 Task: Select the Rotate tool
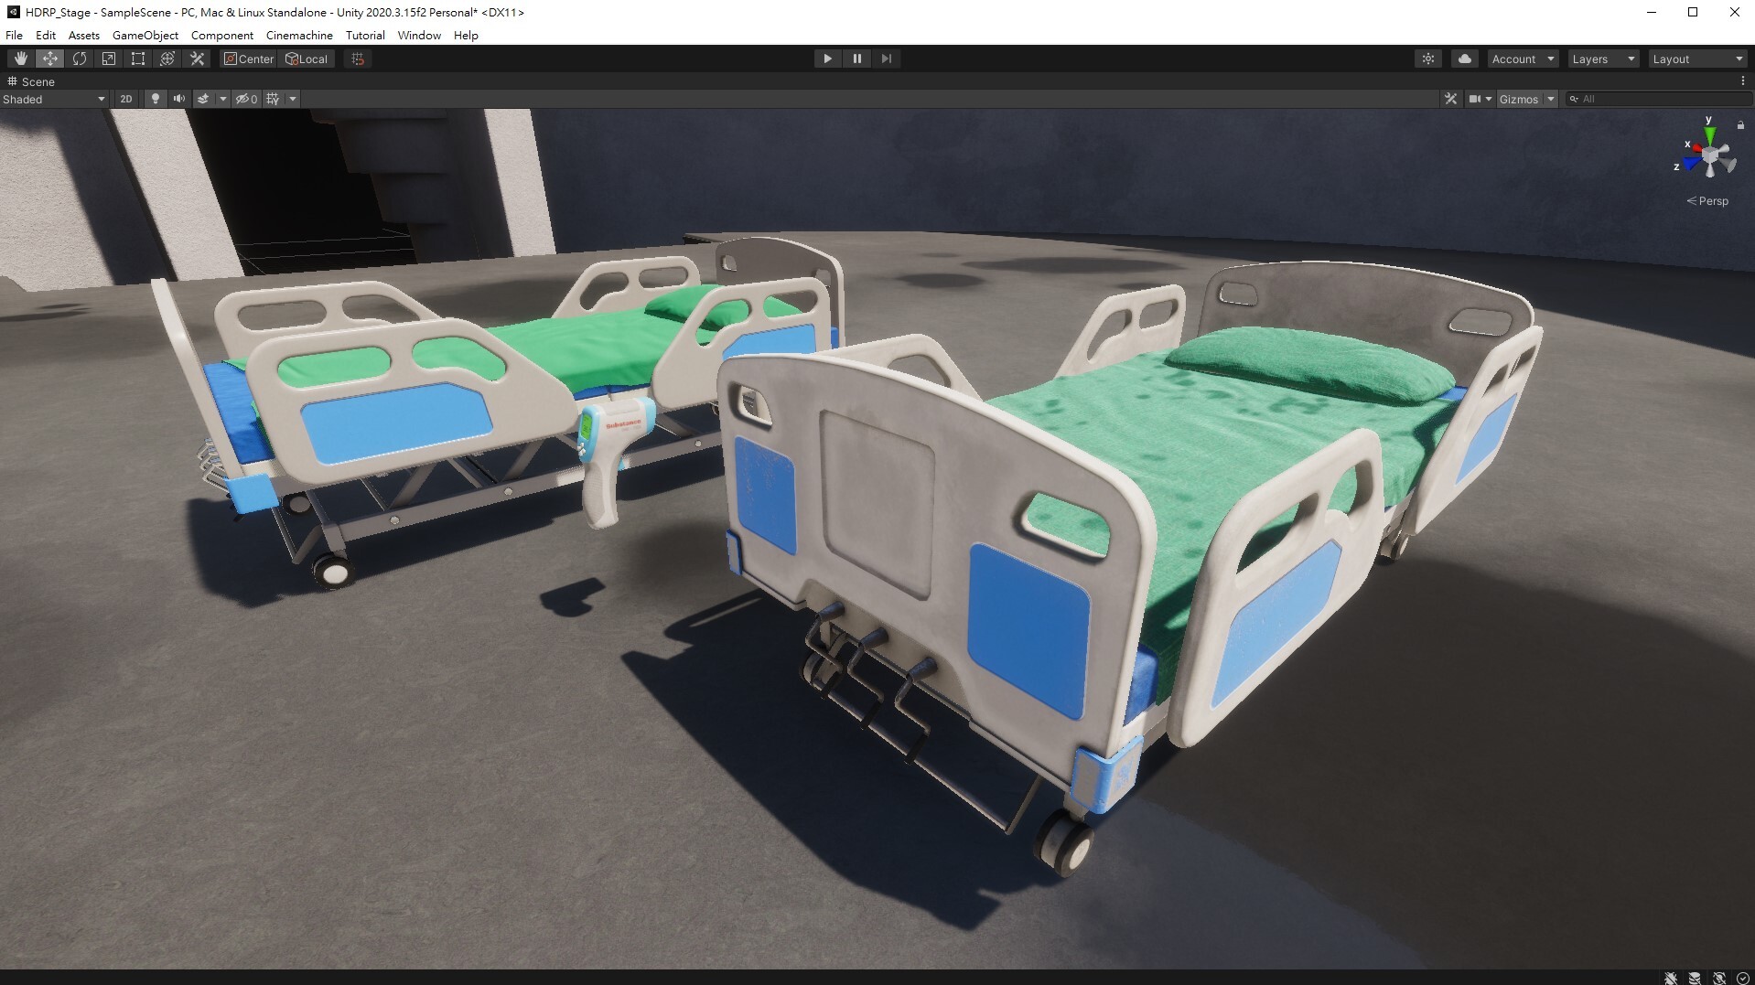pos(80,58)
